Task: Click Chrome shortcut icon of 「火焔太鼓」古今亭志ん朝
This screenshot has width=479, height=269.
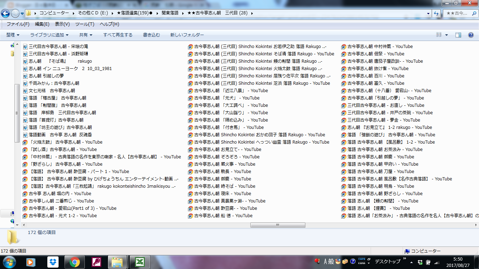Action: click(25, 142)
